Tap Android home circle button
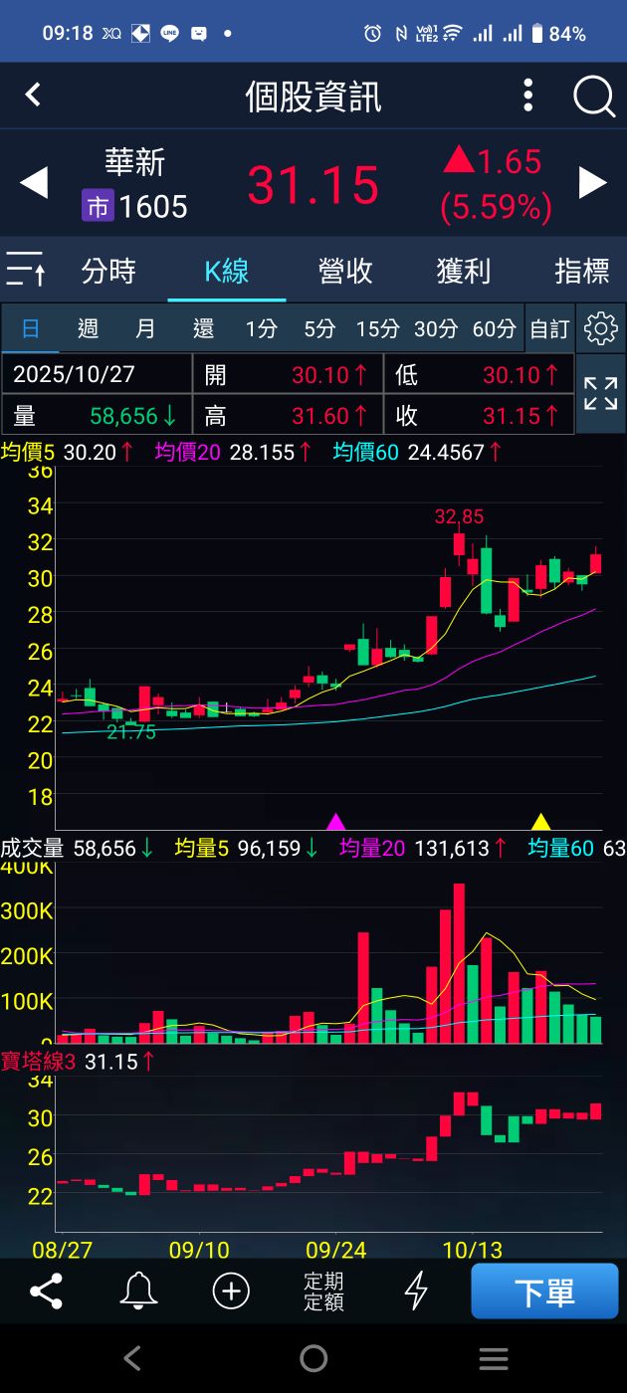The height and width of the screenshot is (1393, 627). point(313,1358)
